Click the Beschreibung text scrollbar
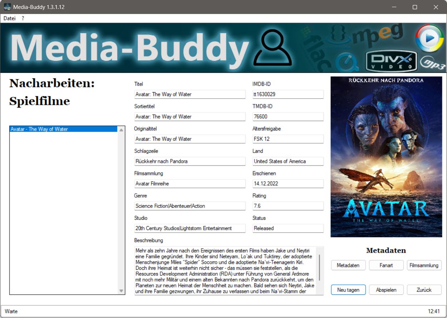The width and height of the screenshot is (447, 318). pos(320,267)
